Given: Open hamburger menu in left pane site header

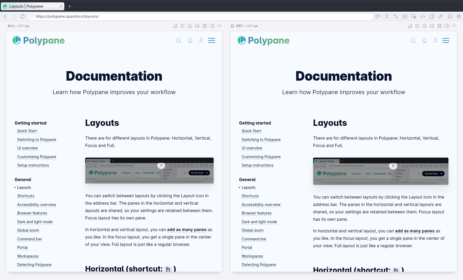Looking at the screenshot, I should (212, 40).
